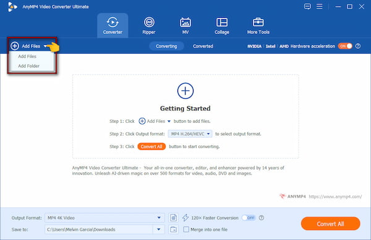This screenshot has width=371, height=240.
Task: Check Merge into one file
Action: click(x=186, y=230)
